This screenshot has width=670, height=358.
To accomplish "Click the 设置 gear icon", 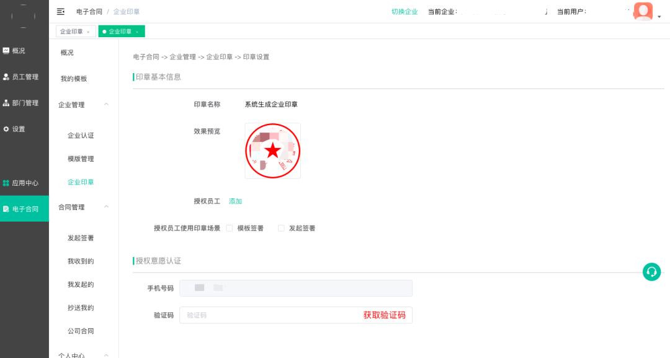I will point(7,129).
